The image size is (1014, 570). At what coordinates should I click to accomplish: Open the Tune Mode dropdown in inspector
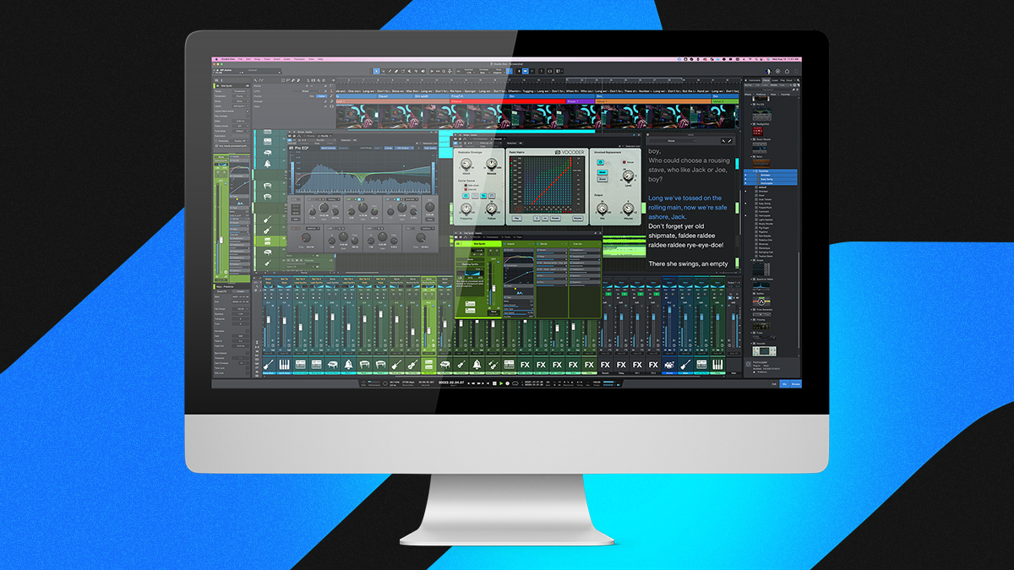pos(241,131)
